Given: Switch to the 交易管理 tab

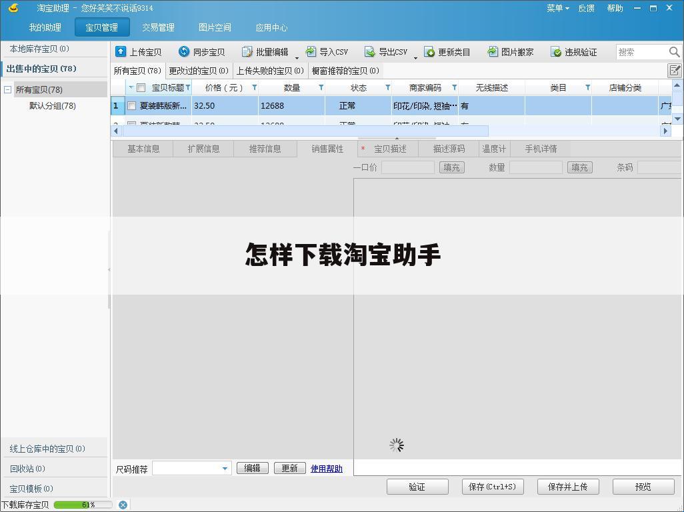Looking at the screenshot, I should click(x=159, y=27).
